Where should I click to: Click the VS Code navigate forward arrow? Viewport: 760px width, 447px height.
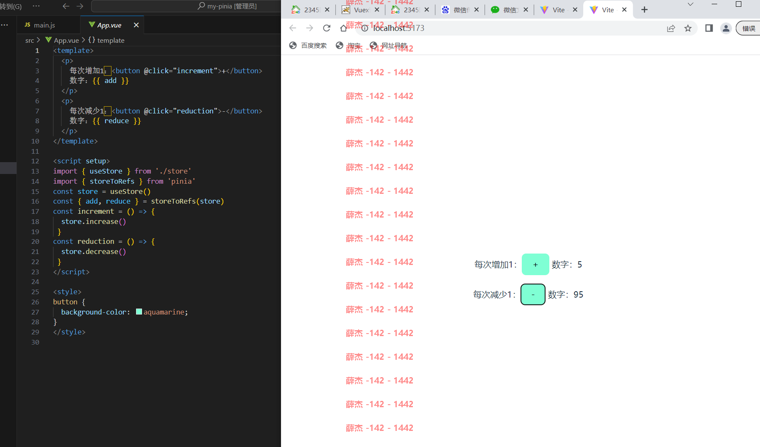point(80,6)
